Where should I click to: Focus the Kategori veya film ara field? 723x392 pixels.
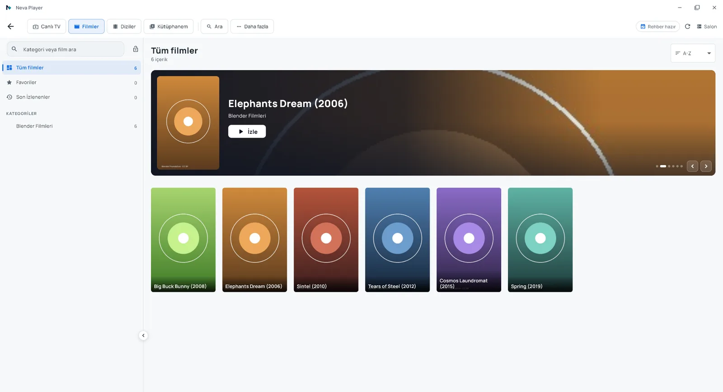pos(66,49)
